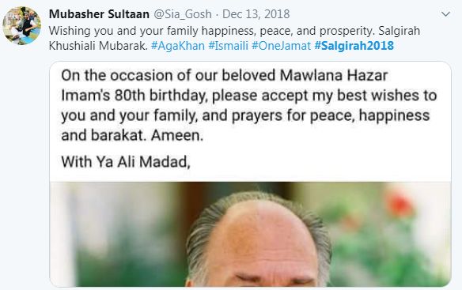This screenshot has width=462, height=290.
Task: Follow the #Ismaili hashtag
Action: (x=228, y=46)
